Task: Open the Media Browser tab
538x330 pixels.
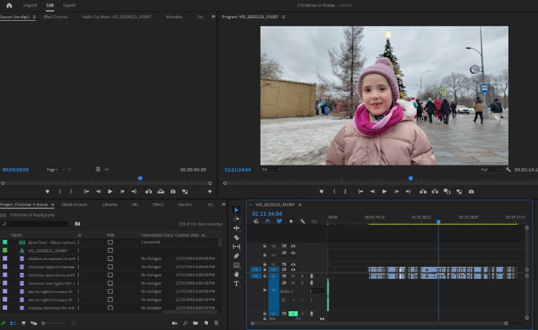Action: 75,204
